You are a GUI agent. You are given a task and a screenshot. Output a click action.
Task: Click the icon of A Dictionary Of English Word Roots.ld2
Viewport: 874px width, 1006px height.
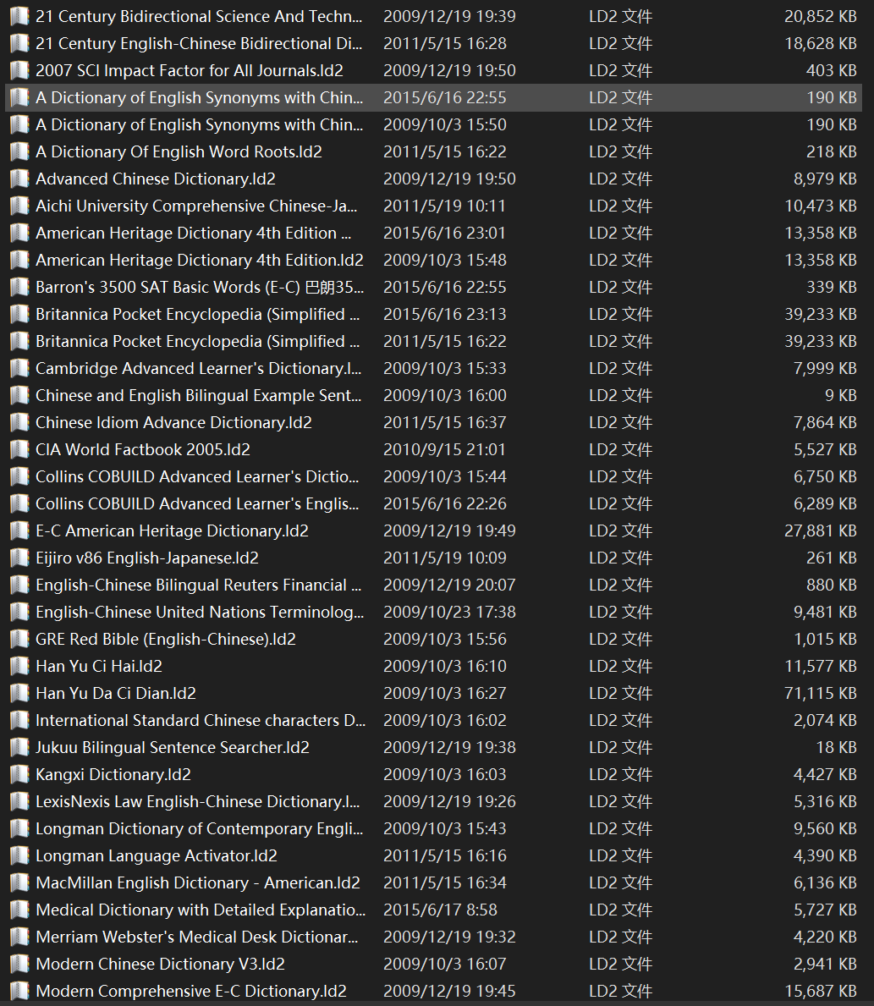(x=20, y=151)
